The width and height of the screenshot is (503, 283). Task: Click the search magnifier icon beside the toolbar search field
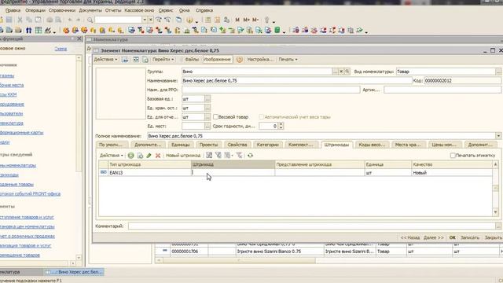[90, 20]
